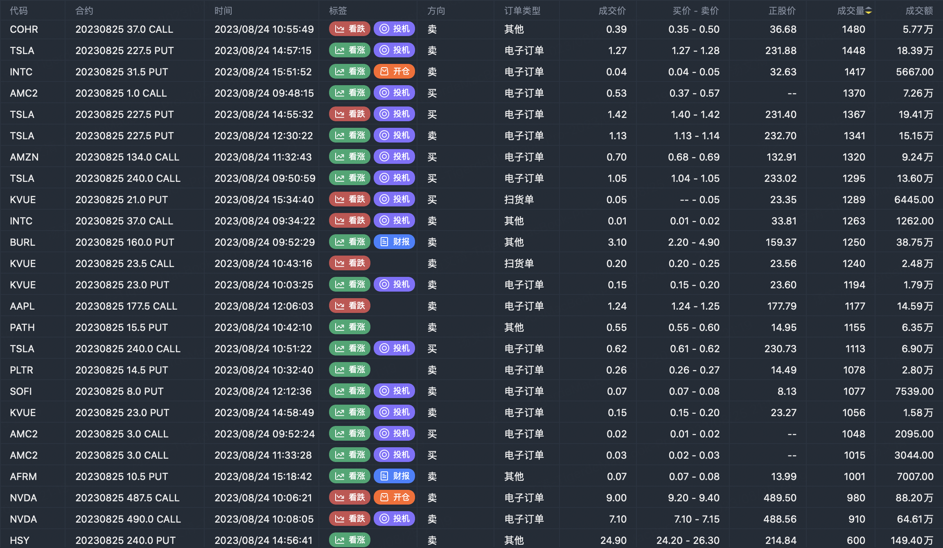Viewport: 943px width, 548px height.
Task: Click the 成交量 sort arrow icon
Action: (869, 11)
